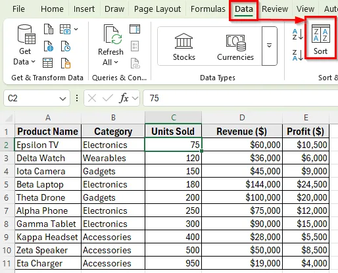Switch to the Insert tab

tap(84, 9)
